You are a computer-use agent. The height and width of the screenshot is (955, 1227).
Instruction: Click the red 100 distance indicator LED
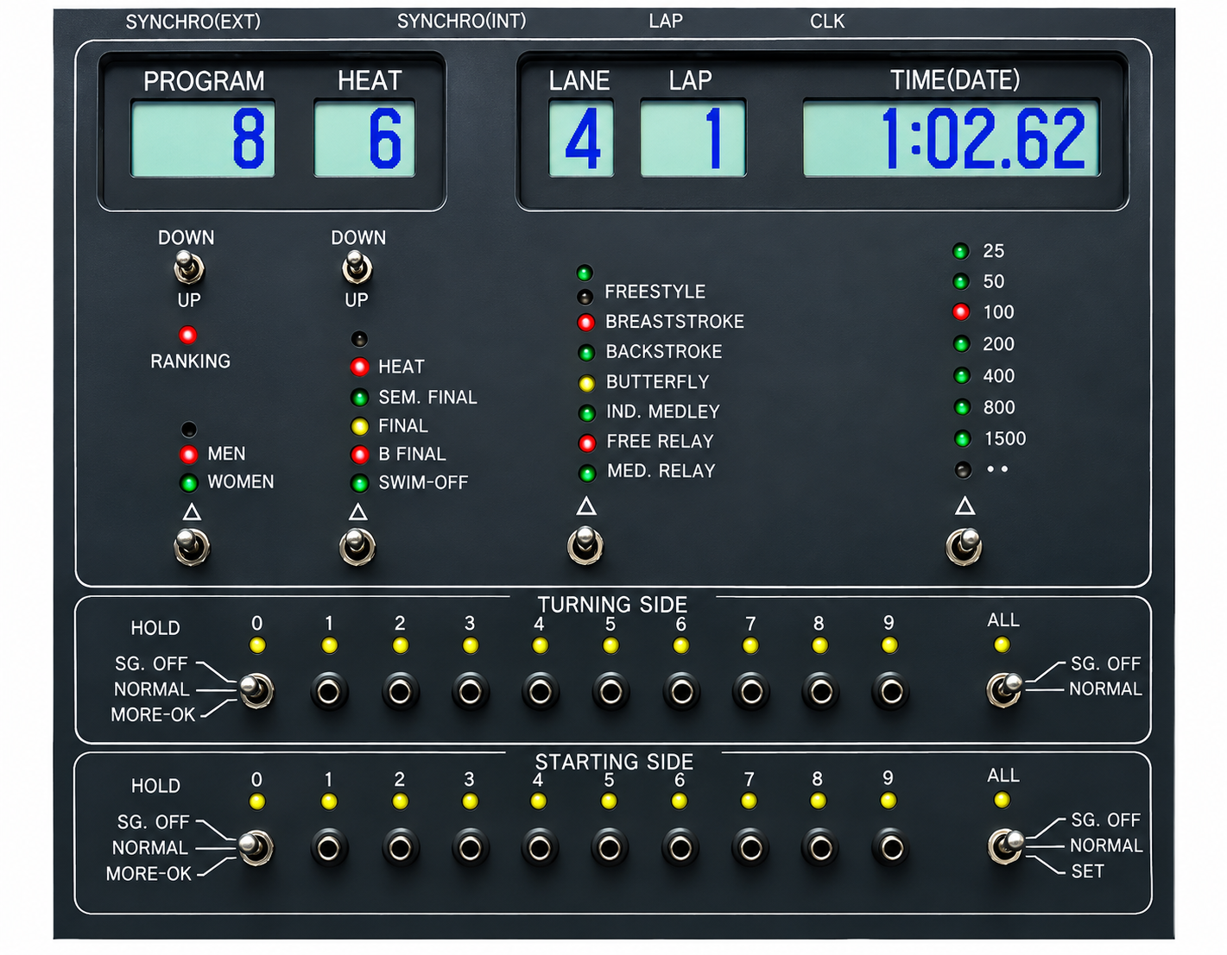click(x=961, y=312)
